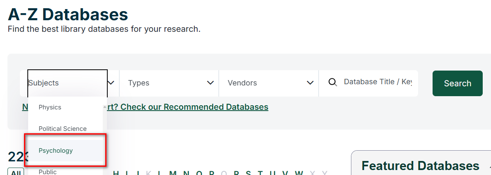This screenshot has width=491, height=175.
Task: Select Physics from the subjects list
Action: pos(50,107)
